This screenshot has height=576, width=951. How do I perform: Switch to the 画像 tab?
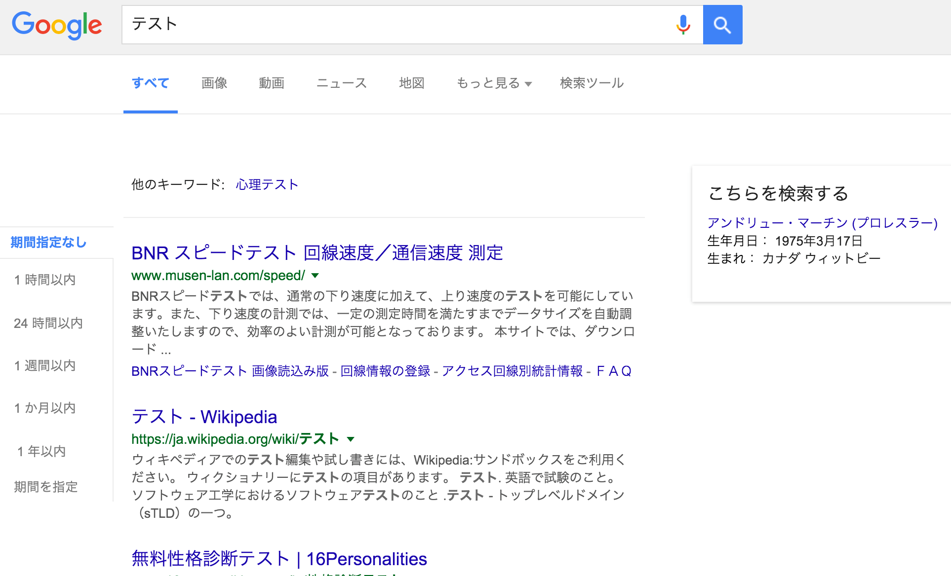pyautogui.click(x=214, y=83)
